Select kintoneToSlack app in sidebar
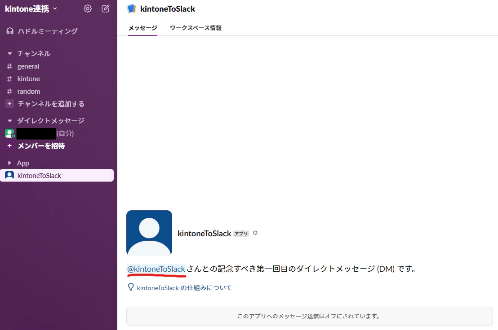Screen dimensions: 498x330 coord(57,175)
